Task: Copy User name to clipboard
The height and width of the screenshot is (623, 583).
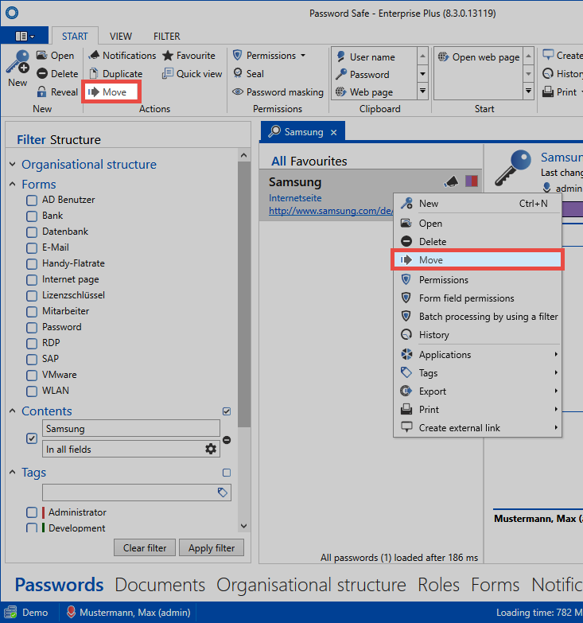Action: [x=366, y=56]
